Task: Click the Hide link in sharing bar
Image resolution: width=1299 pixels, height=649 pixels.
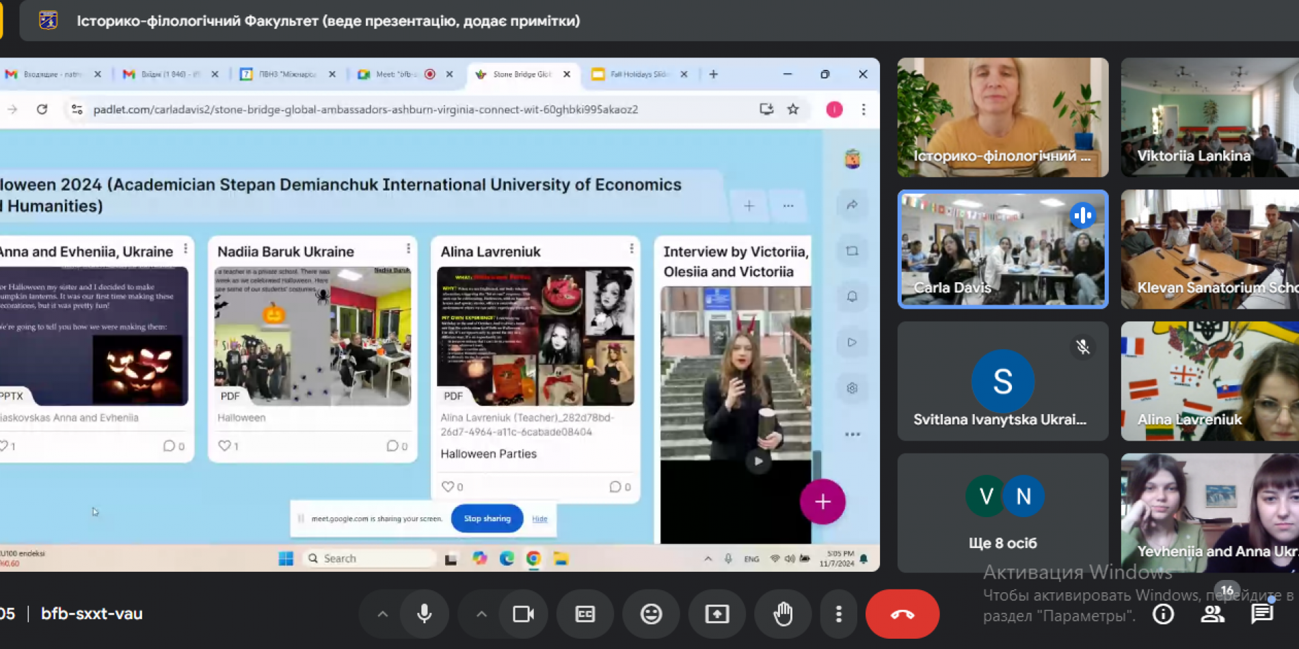Action: [x=539, y=519]
